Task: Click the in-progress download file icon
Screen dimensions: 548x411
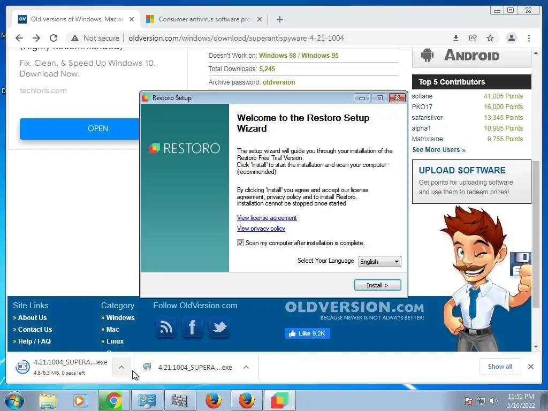Action: (x=22, y=367)
